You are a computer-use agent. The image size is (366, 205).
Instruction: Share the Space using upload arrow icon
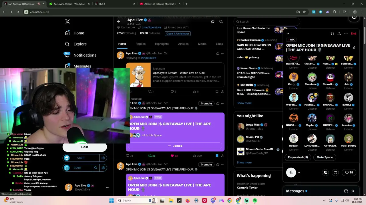[339, 34]
